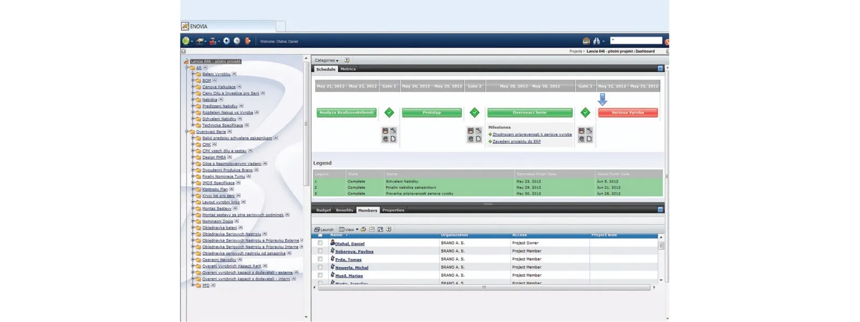The width and height of the screenshot is (860, 322).
Task: Expand the BOM folder tree node
Action: pyautogui.click(x=193, y=80)
